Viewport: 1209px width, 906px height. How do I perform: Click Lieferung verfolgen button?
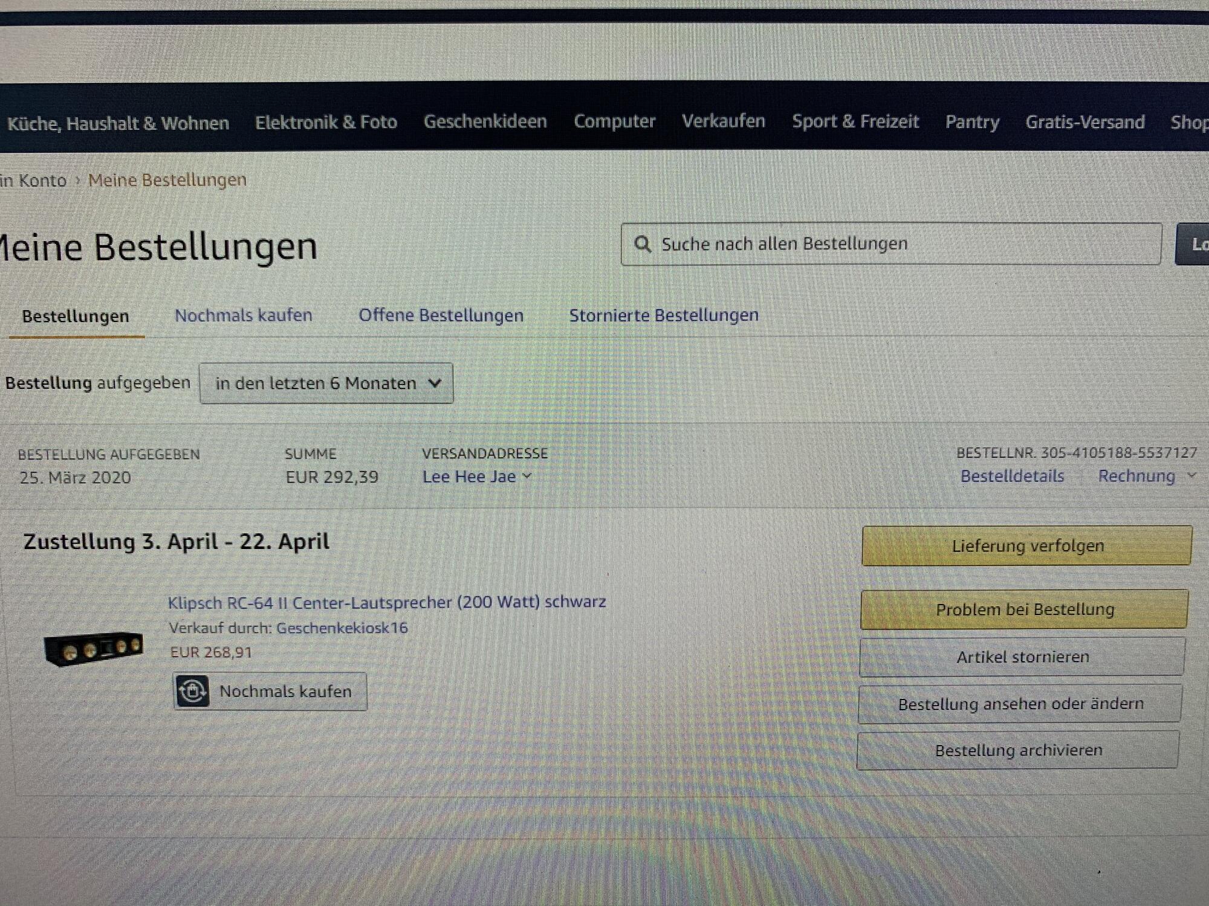(1026, 546)
